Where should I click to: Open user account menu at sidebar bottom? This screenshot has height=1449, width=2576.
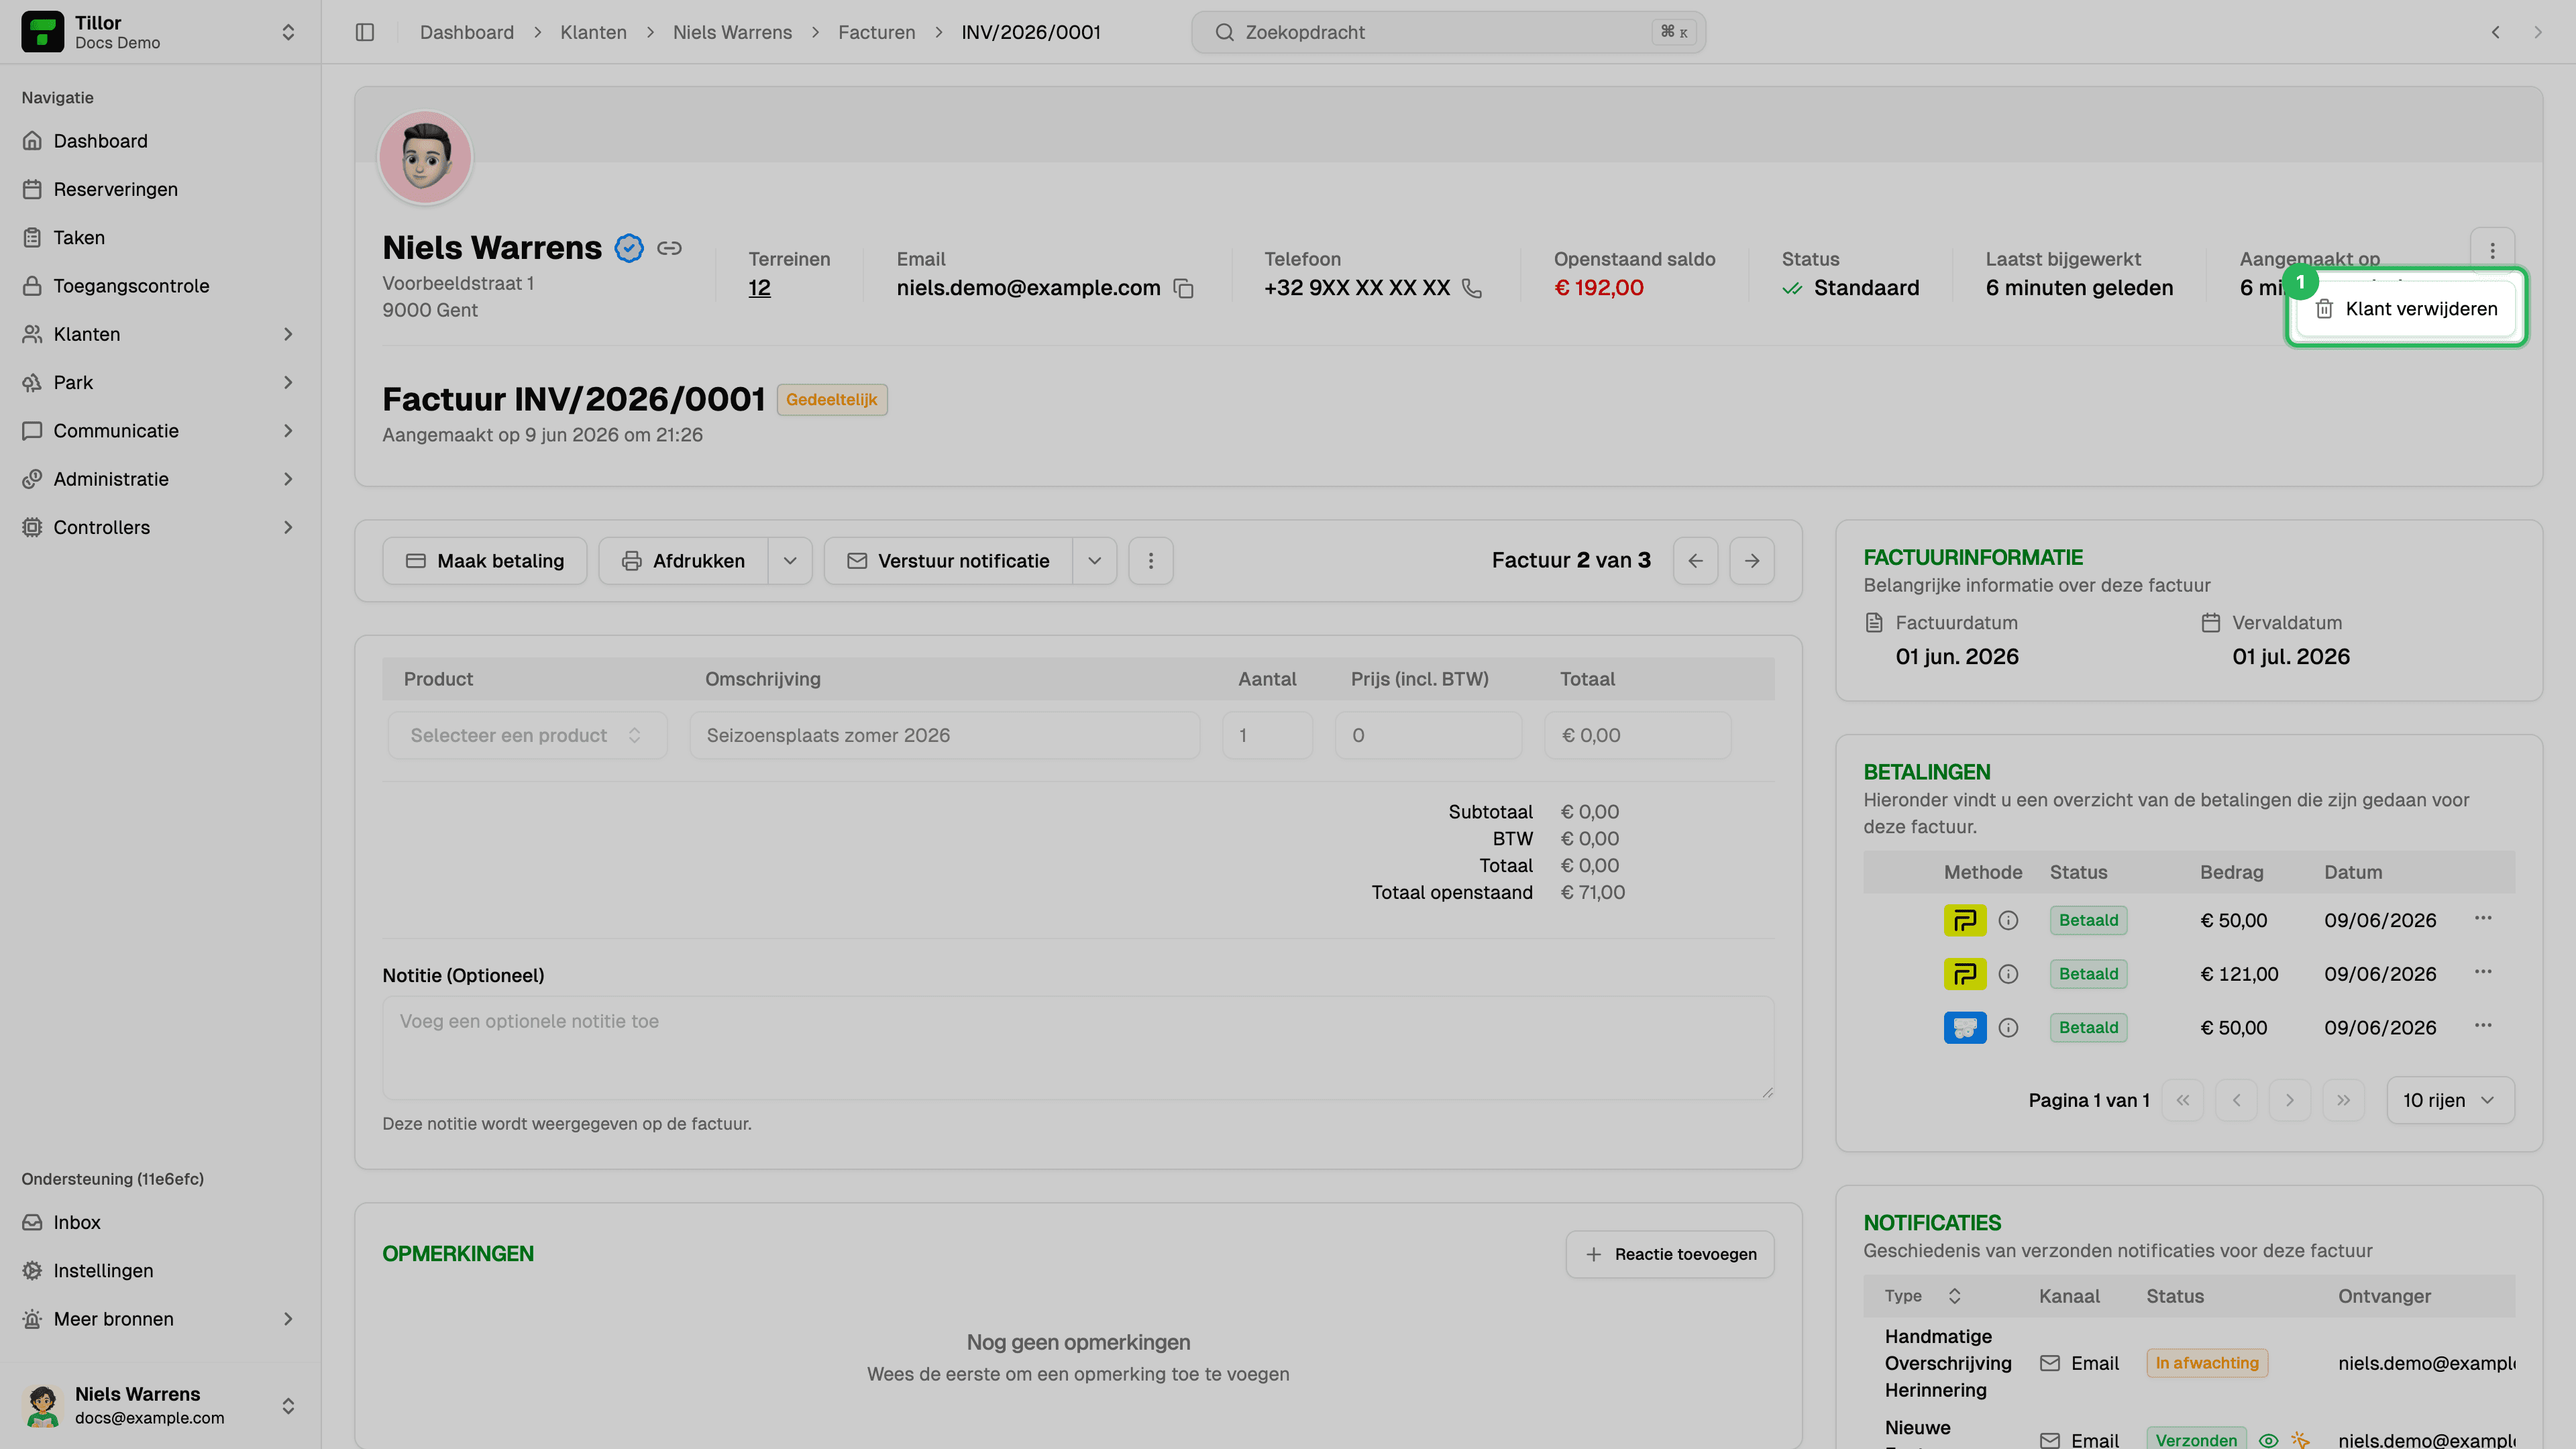click(160, 1406)
